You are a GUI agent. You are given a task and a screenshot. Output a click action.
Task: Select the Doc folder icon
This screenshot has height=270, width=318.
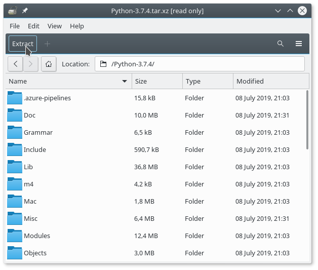pos(15,115)
